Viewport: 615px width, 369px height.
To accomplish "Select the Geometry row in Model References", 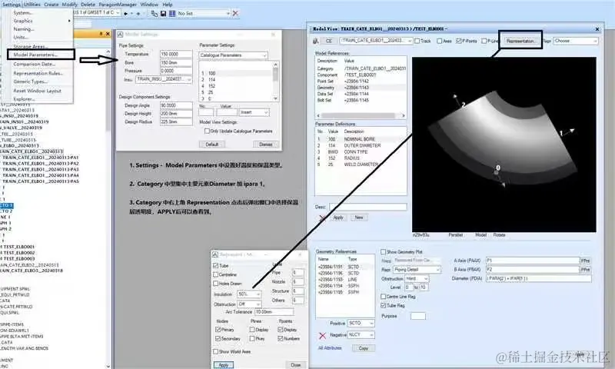I will tap(361, 88).
